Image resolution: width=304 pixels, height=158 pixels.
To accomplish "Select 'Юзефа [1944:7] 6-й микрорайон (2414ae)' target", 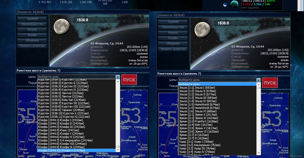I will click(x=77, y=140).
